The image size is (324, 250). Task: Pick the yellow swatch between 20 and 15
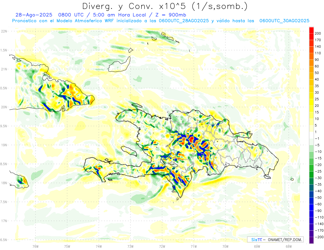[x=311, y=109]
